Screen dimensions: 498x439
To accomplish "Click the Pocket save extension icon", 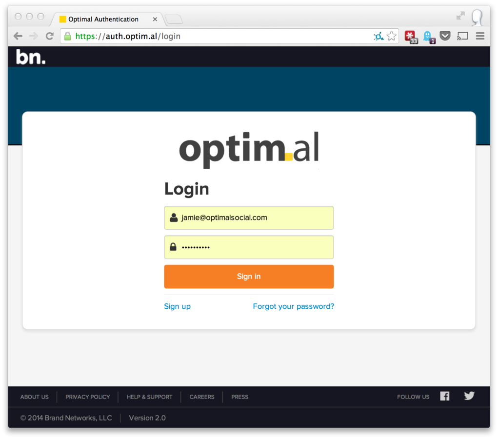I will 445,36.
